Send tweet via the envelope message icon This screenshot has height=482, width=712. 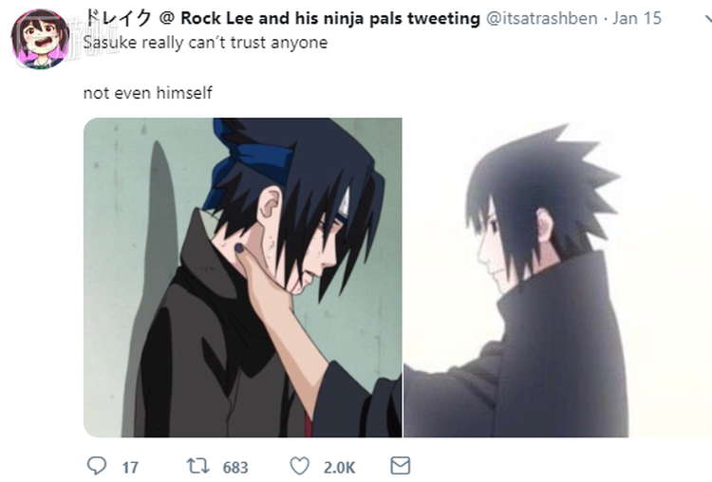[x=401, y=466]
